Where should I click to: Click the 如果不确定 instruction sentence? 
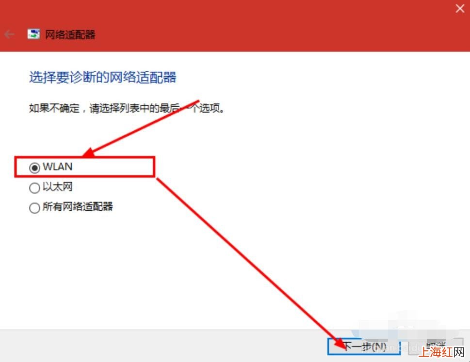click(x=127, y=108)
